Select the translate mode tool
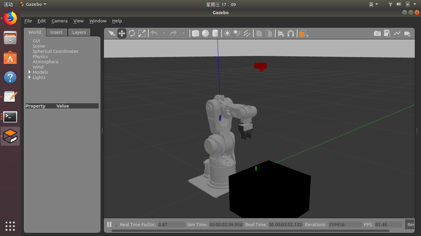The image size is (421, 236). tap(122, 33)
